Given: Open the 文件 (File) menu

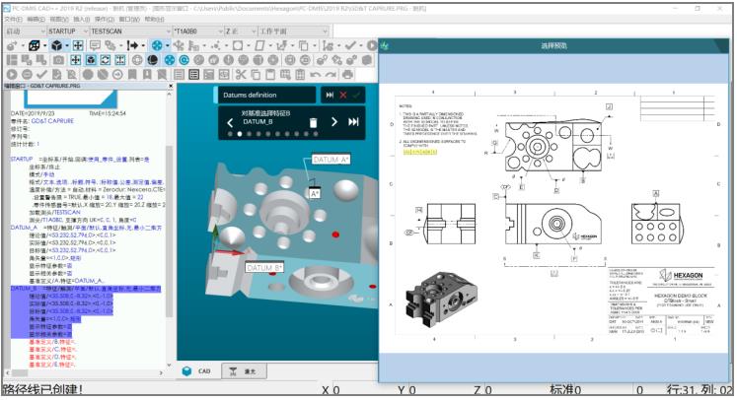Looking at the screenshot, I should click(x=12, y=19).
